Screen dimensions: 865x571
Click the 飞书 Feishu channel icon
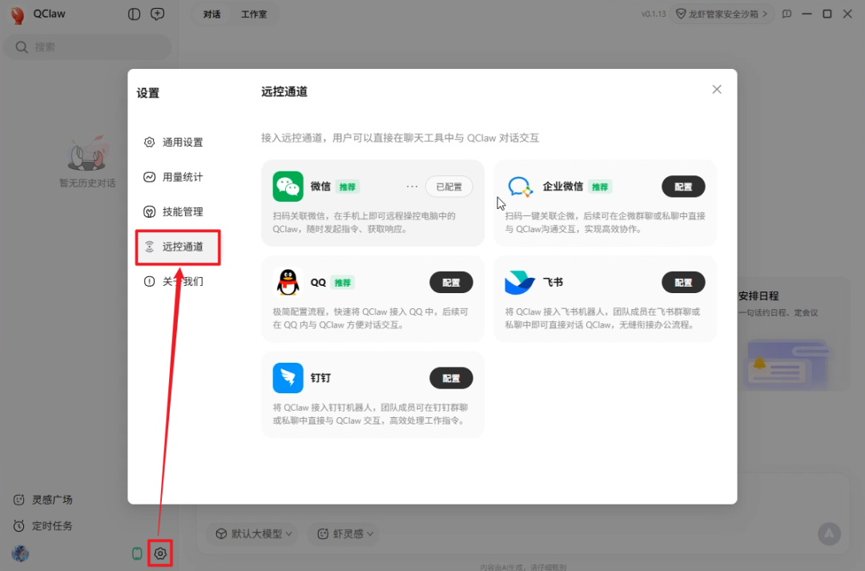[x=520, y=282]
